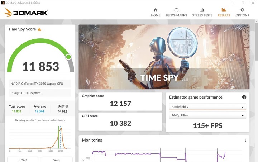The width and height of the screenshot is (258, 162).
Task: Expand the Battlefield V game dropdown
Action: [207, 107]
